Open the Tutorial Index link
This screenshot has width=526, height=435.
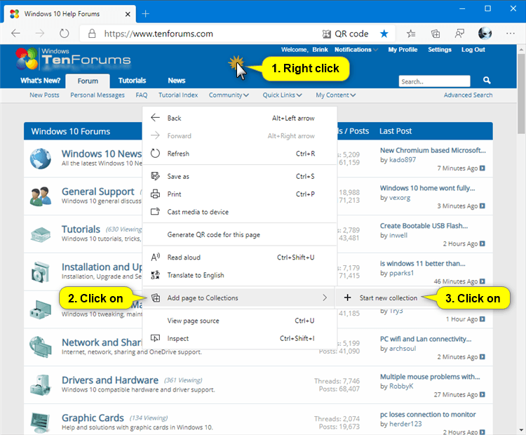point(178,95)
